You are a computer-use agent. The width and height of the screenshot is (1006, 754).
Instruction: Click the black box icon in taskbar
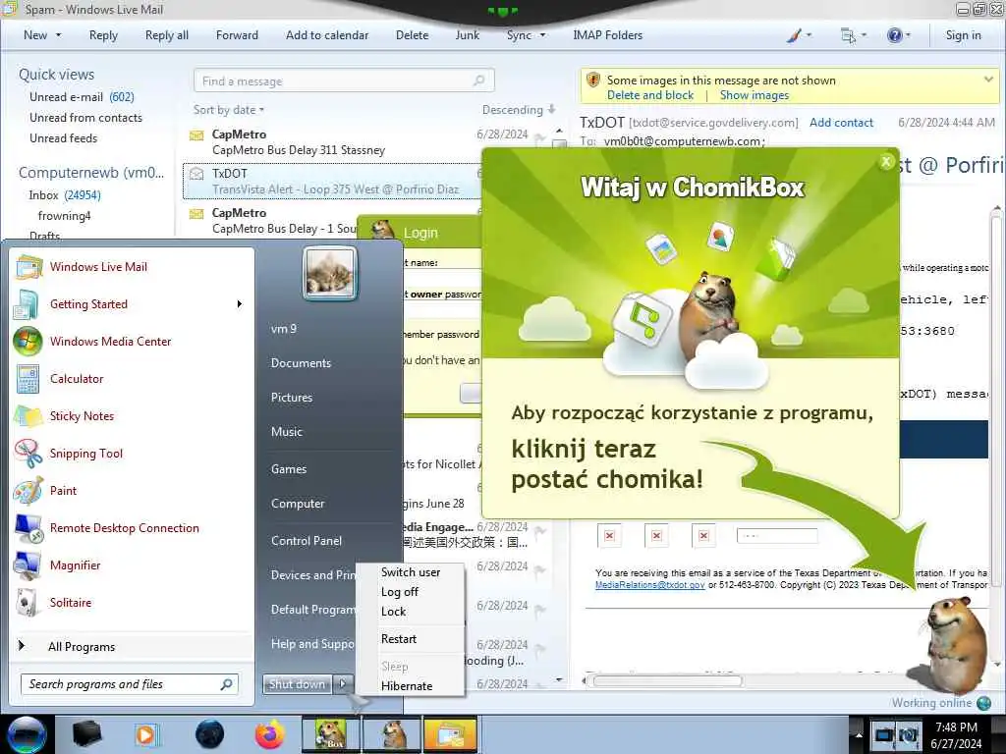tap(87, 734)
